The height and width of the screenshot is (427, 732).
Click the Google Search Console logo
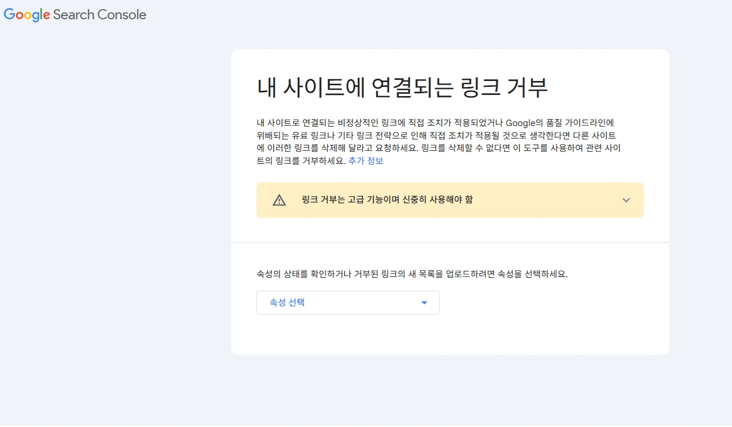point(75,14)
